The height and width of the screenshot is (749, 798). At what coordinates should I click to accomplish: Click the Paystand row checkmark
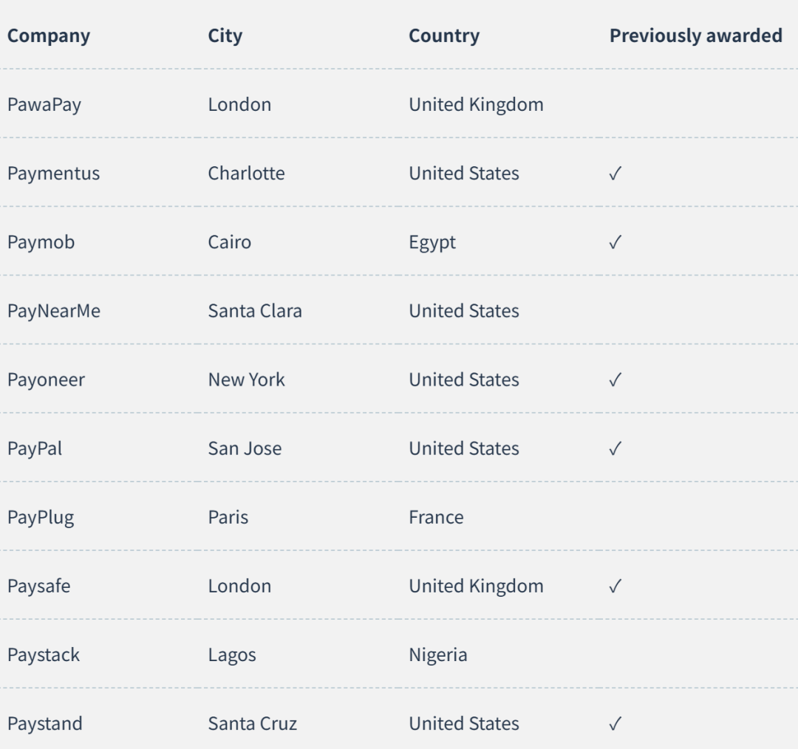click(x=615, y=724)
